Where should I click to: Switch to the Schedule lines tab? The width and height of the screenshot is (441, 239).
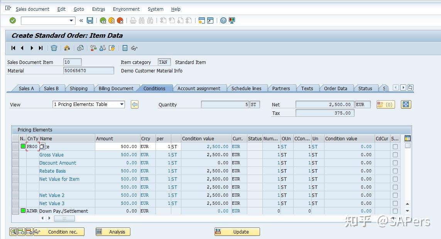click(x=247, y=88)
